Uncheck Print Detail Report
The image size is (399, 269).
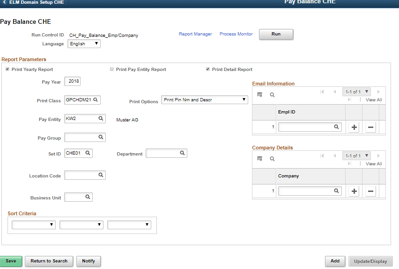point(207,69)
